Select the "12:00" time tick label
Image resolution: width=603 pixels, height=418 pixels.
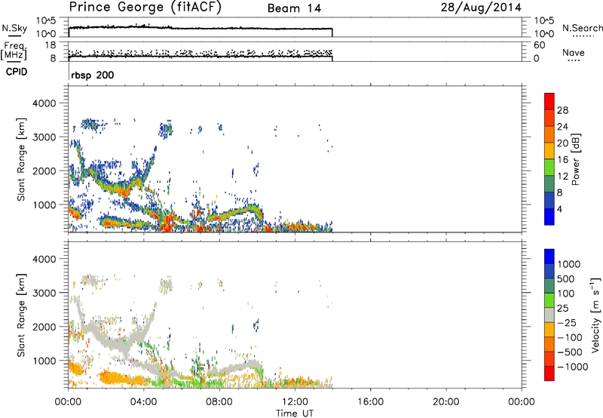click(x=295, y=402)
